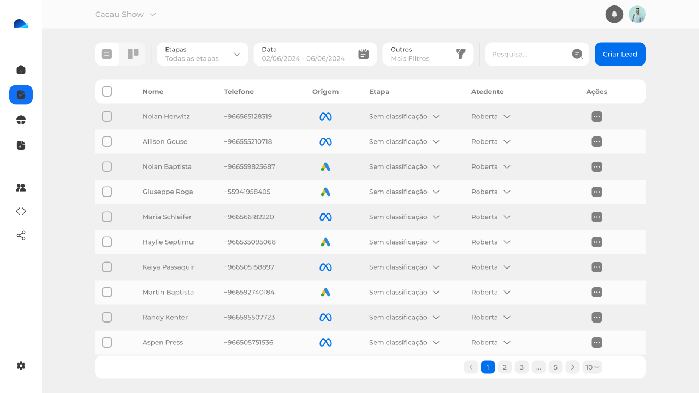The width and height of the screenshot is (699, 393).
Task: Open the users team icon in sidebar
Action: click(21, 188)
